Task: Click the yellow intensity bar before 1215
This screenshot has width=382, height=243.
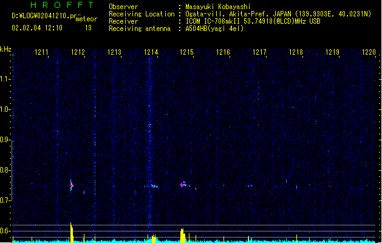Action: click(183, 236)
